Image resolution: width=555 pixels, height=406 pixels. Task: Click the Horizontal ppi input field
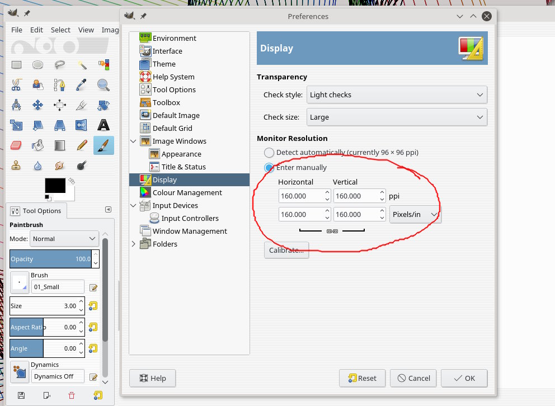pyautogui.click(x=301, y=196)
